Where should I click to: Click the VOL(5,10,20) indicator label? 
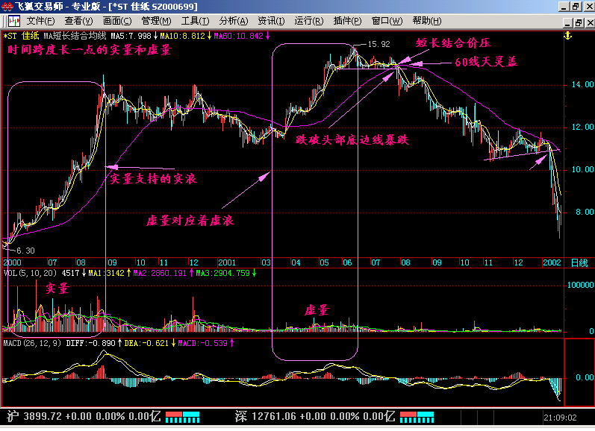[27, 274]
